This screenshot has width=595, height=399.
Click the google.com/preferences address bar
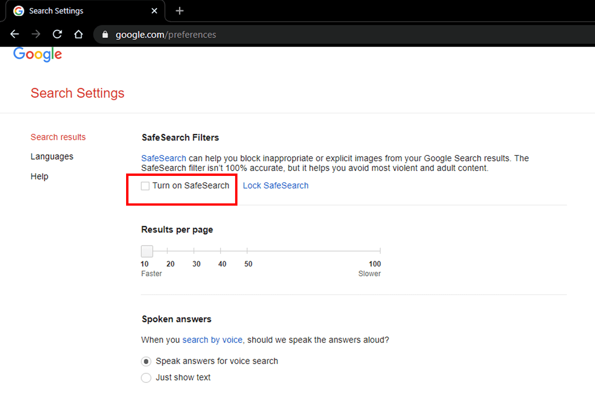pos(343,35)
